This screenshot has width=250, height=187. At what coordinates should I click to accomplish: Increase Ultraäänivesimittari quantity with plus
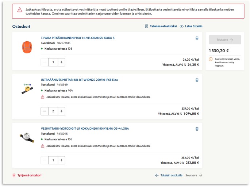[61, 111]
